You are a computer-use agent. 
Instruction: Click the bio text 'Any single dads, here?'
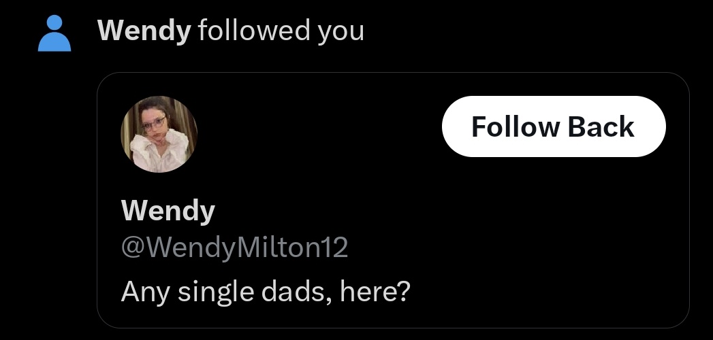(266, 292)
